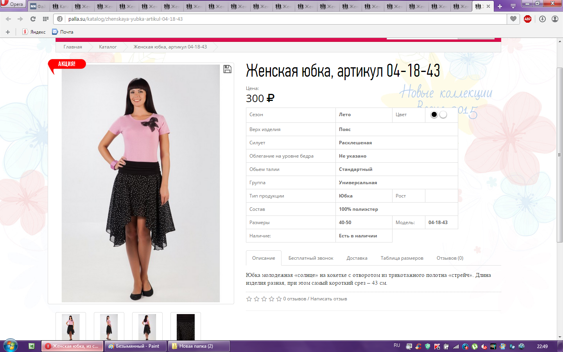Switch to the Paint window in taskbar

135,346
